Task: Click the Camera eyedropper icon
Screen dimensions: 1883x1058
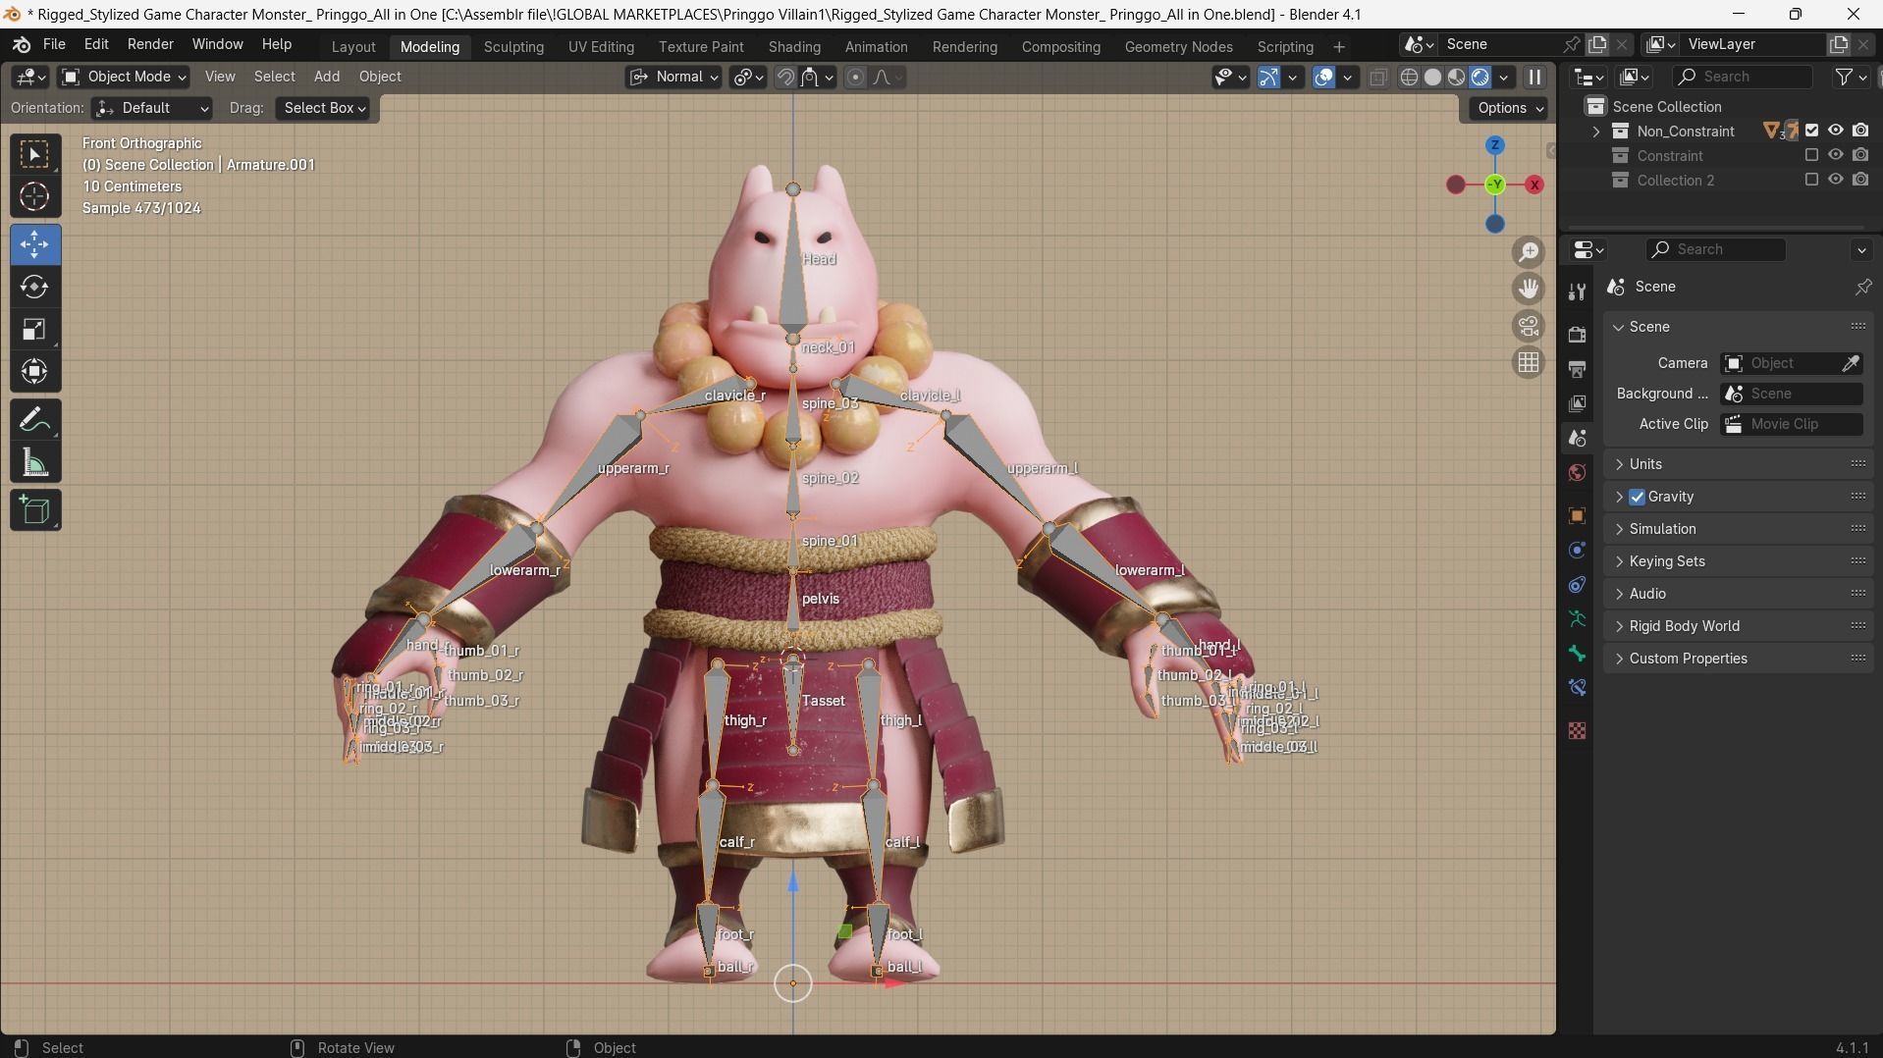Action: point(1851,363)
